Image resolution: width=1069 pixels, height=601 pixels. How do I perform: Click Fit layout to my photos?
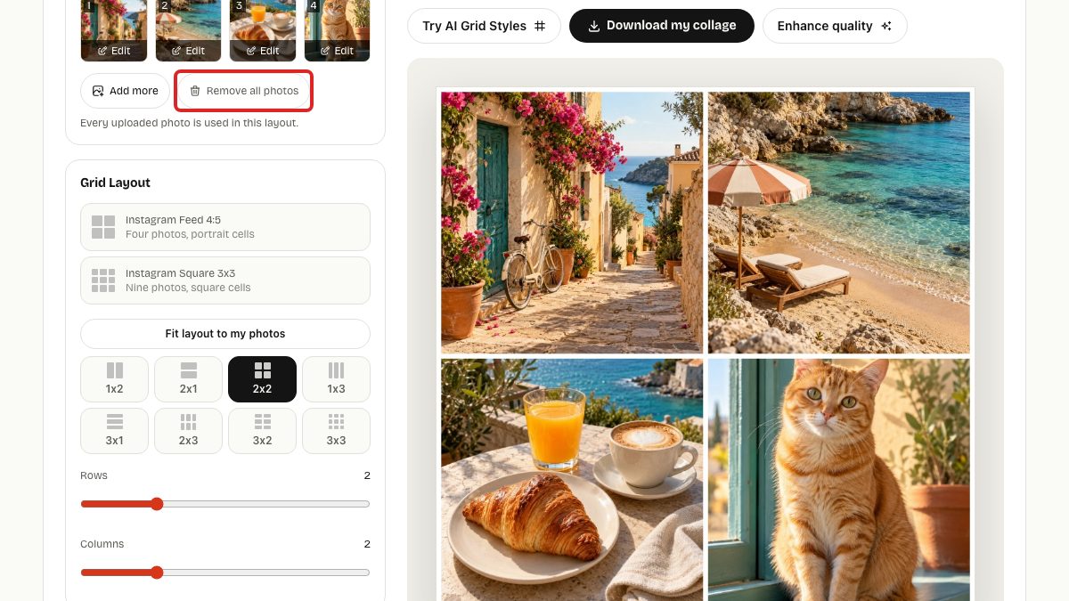point(225,334)
